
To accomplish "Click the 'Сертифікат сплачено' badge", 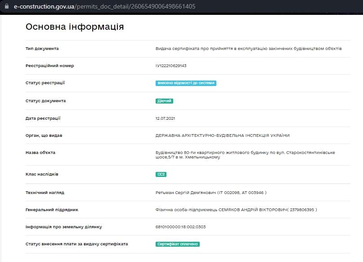I will pos(178,244).
